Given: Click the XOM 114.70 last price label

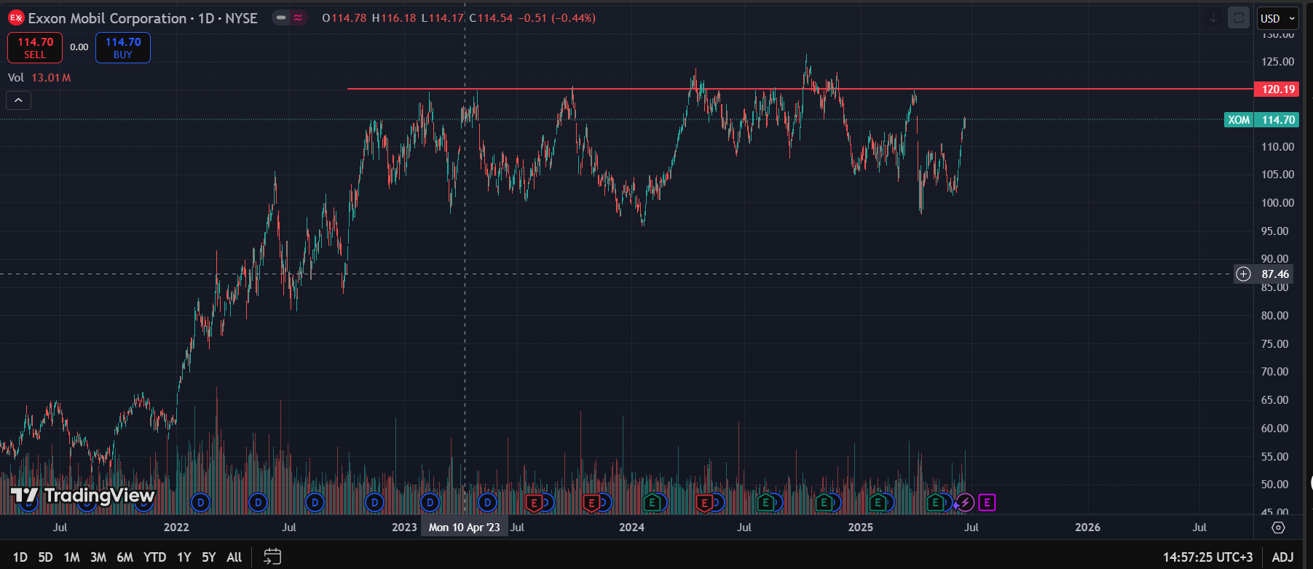Looking at the screenshot, I should pyautogui.click(x=1261, y=120).
